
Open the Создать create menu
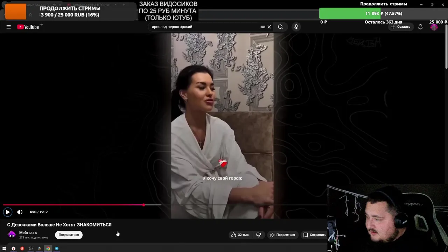coord(400,27)
